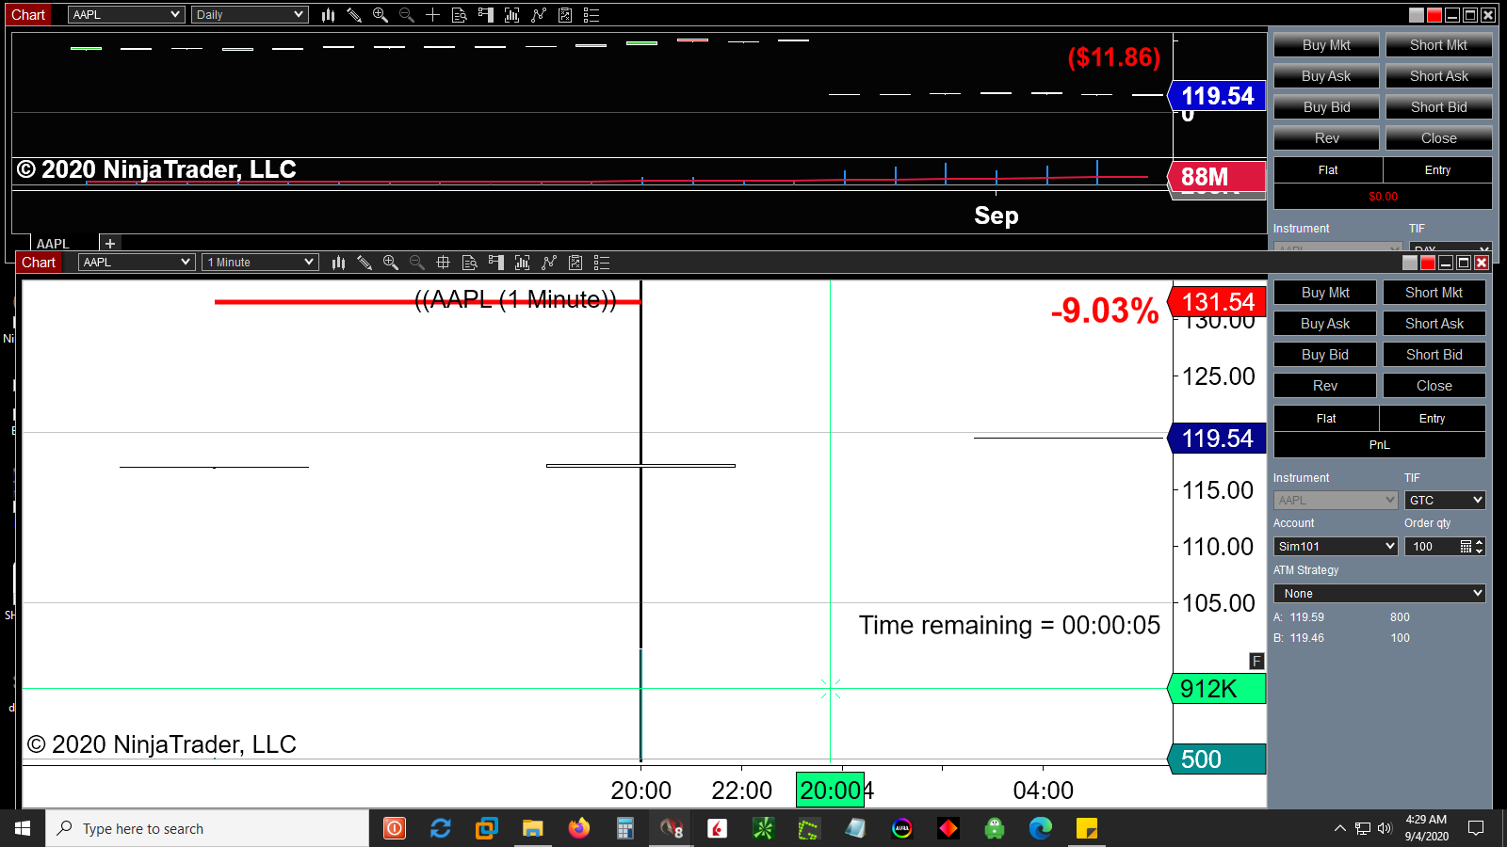The image size is (1507, 847).
Task: Select drawing tools pencil in 1 Minute chart toolbar
Action: 365,263
